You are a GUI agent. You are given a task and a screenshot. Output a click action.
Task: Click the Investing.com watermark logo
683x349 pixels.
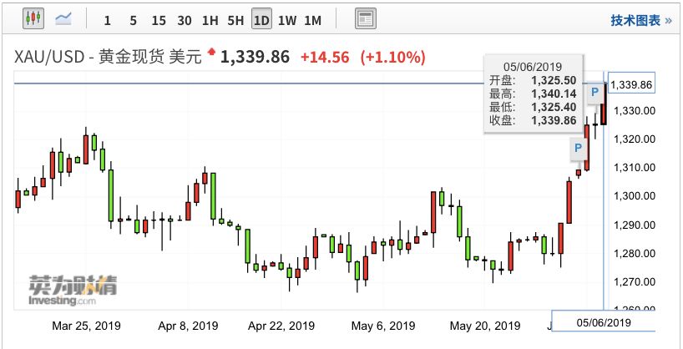click(73, 291)
